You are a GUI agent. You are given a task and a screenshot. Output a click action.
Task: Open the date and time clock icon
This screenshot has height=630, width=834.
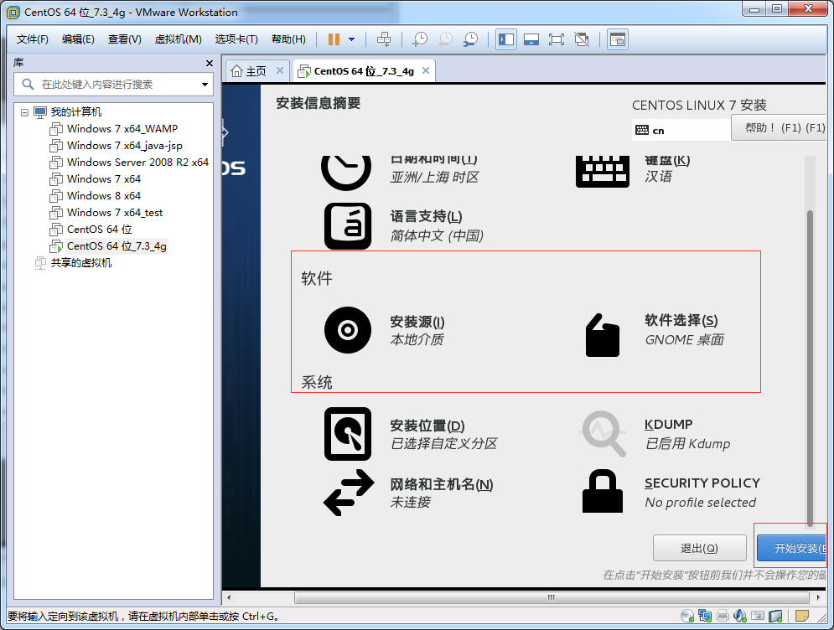[x=346, y=171]
